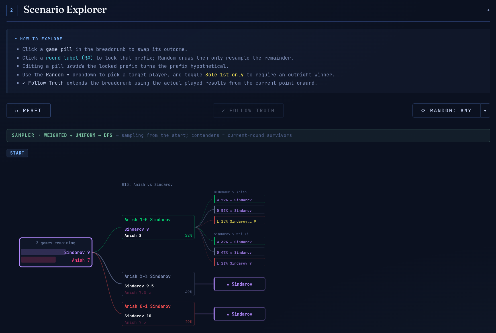This screenshot has height=333, width=496.
Task: Choose Sindarov v Wei Yi L 21% outcome
Action: (x=240, y=263)
